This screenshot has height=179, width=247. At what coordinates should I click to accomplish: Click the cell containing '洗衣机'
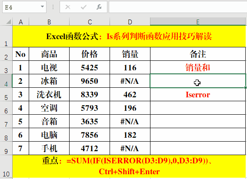tap(49, 94)
